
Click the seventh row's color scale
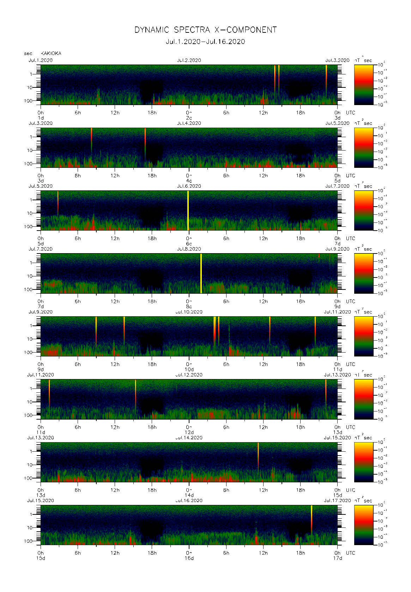tap(363, 462)
